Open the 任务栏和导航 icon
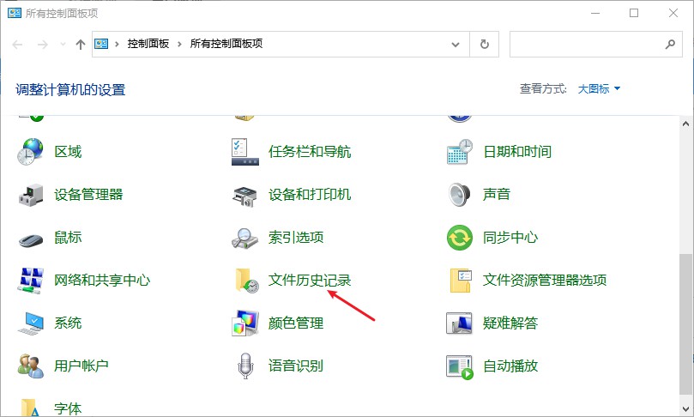This screenshot has width=694, height=417. pos(244,152)
